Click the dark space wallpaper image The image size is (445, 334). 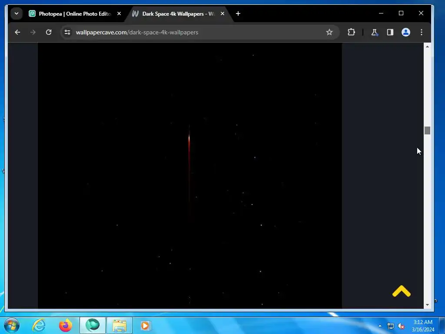pos(190,176)
